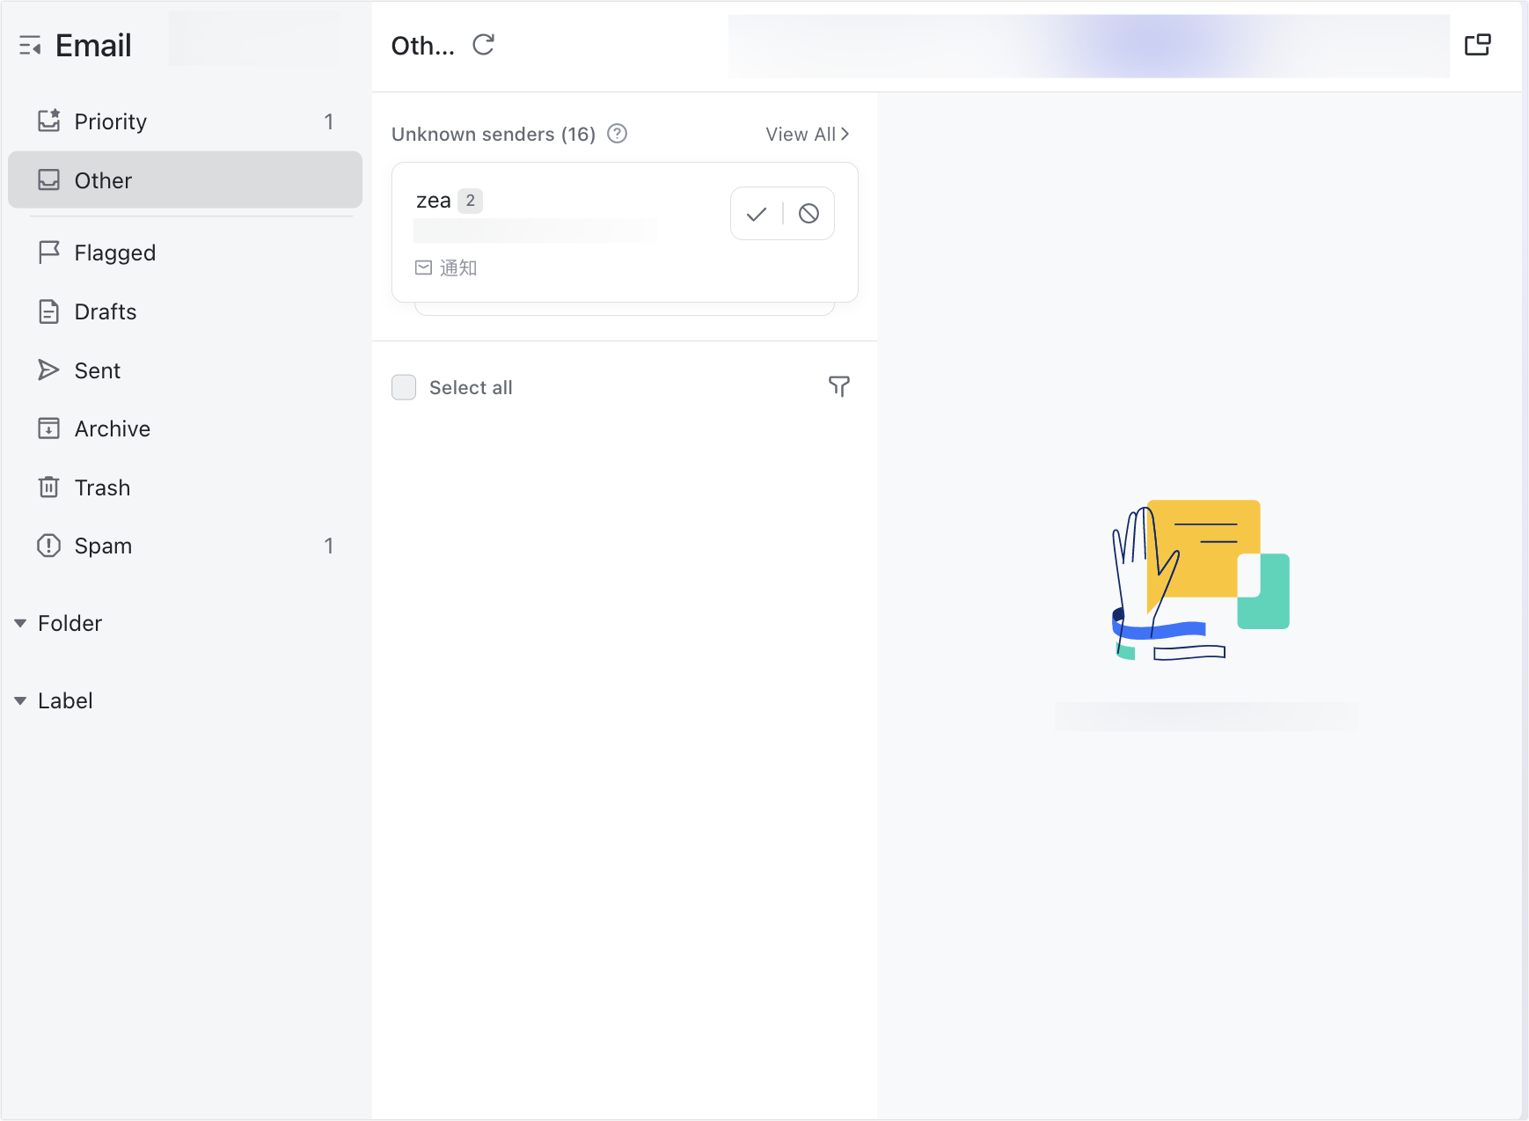Open the Spam folder icon
The image size is (1529, 1121).
(48, 545)
